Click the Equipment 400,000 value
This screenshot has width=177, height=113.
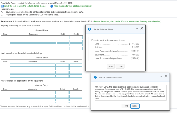[x=136, y=55]
